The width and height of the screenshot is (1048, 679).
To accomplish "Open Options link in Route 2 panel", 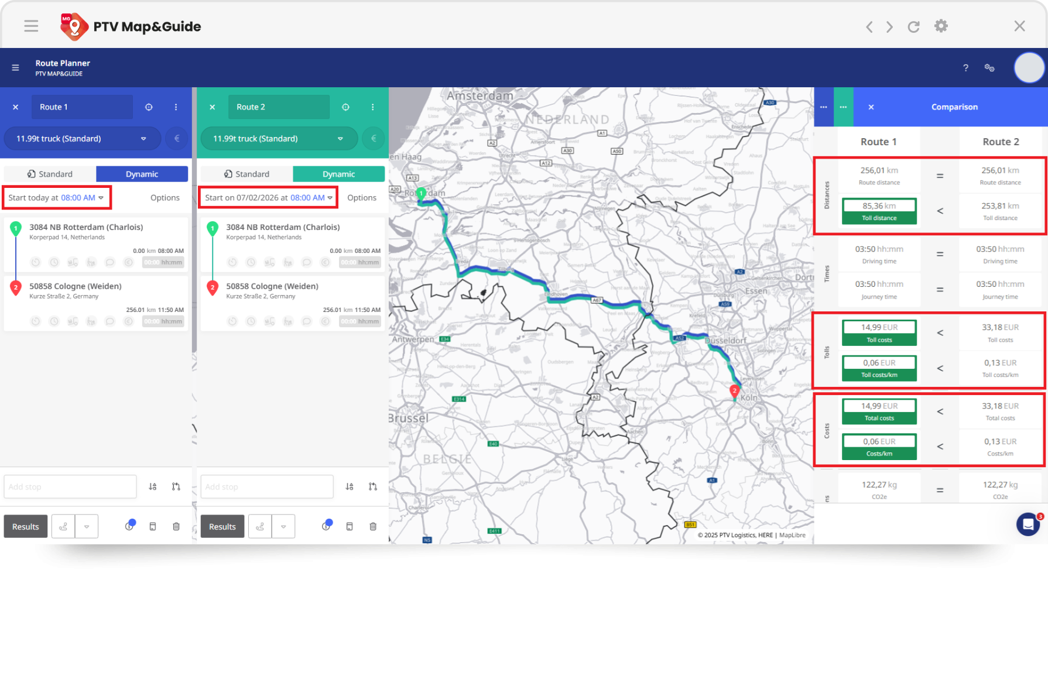I will [361, 198].
